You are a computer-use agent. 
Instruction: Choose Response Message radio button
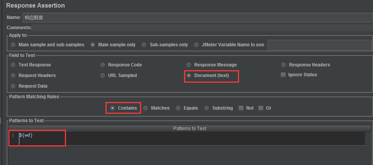[189, 65]
